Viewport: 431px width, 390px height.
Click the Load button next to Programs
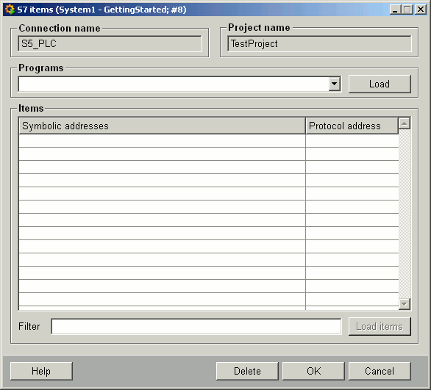click(x=380, y=84)
